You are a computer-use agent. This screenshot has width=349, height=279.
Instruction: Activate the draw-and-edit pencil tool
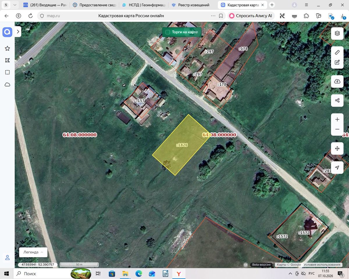point(337,62)
